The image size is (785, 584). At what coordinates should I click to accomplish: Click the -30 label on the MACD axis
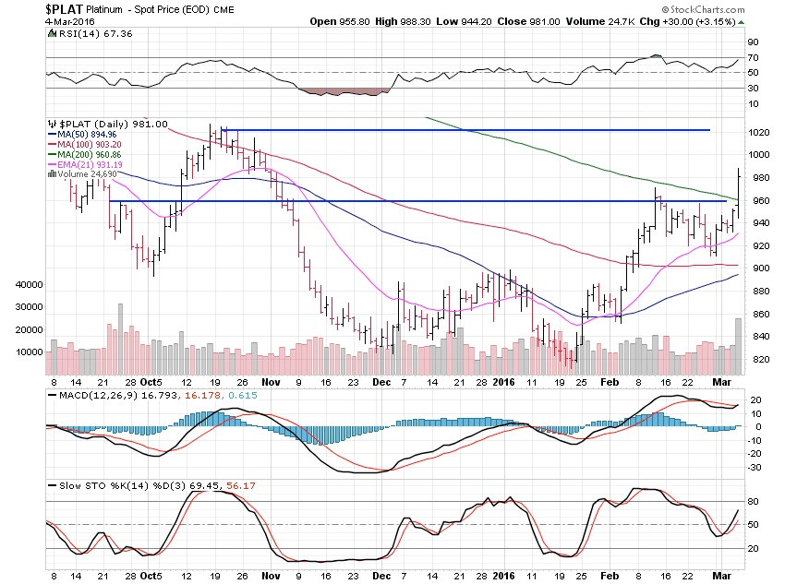[755, 468]
